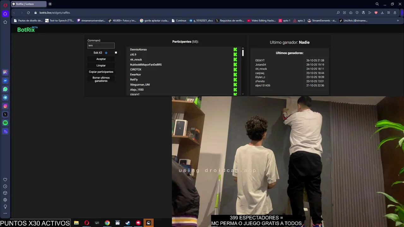This screenshot has height=227, width=404.
Task: Open Text-to-Speech bookmark
Action: coord(60,20)
